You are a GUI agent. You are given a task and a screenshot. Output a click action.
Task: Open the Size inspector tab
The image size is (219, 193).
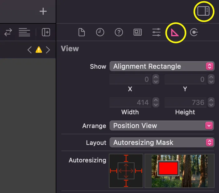click(175, 32)
